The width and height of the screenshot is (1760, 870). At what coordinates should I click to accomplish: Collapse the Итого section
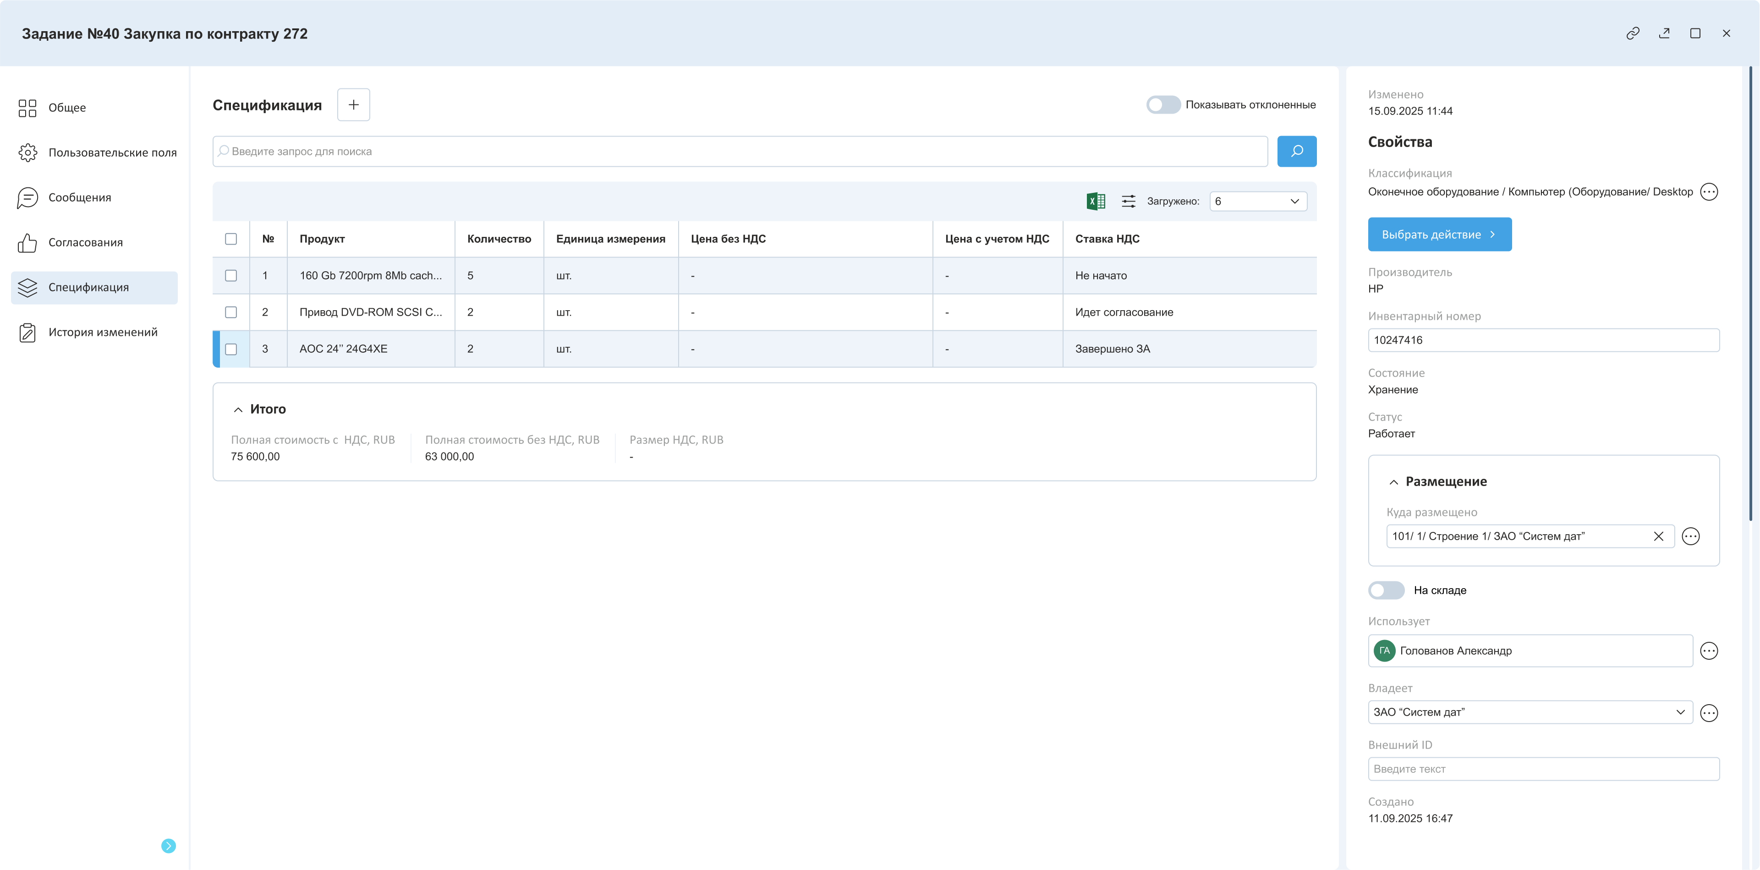pyautogui.click(x=238, y=410)
